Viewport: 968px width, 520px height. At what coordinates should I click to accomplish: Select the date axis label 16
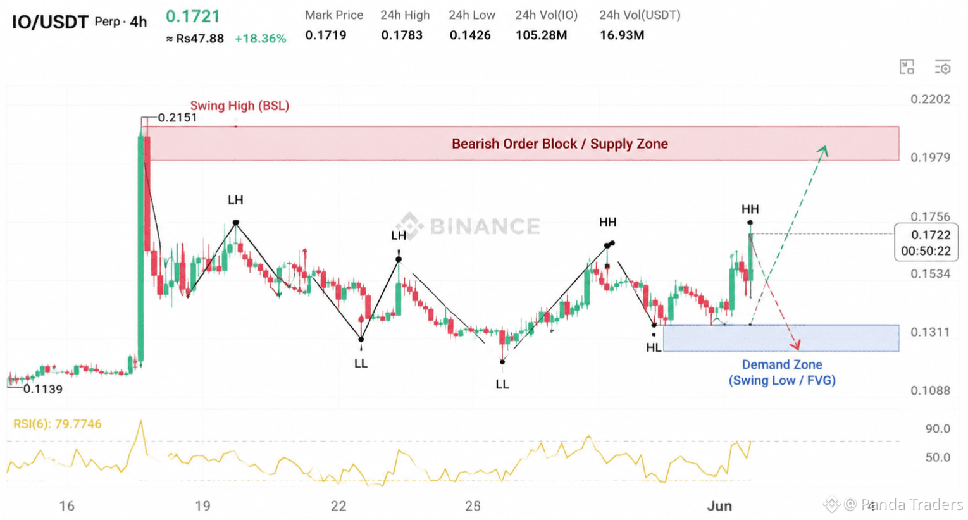[66, 506]
